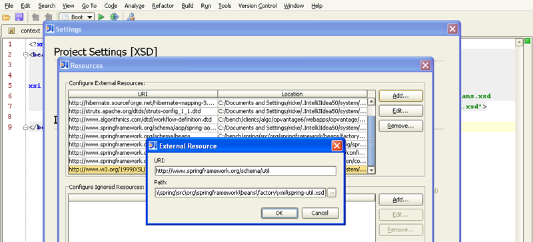Screen dimensions: 533x242
Task: Click the browse ellipsis button beside Path
Action: 331,193
